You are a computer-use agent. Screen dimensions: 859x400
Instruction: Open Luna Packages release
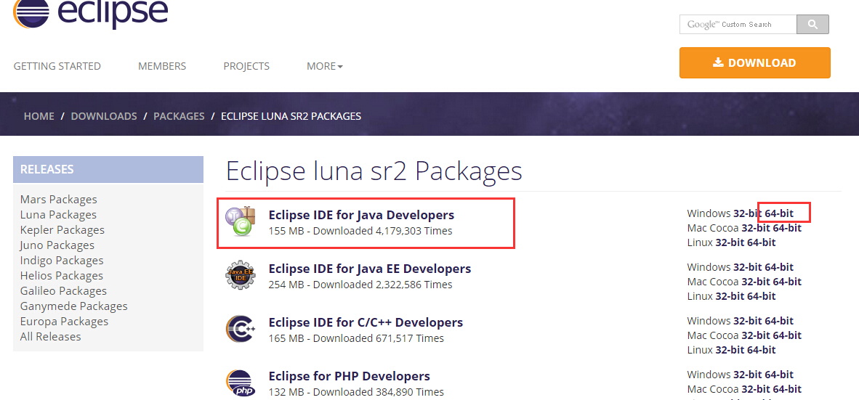(58, 214)
